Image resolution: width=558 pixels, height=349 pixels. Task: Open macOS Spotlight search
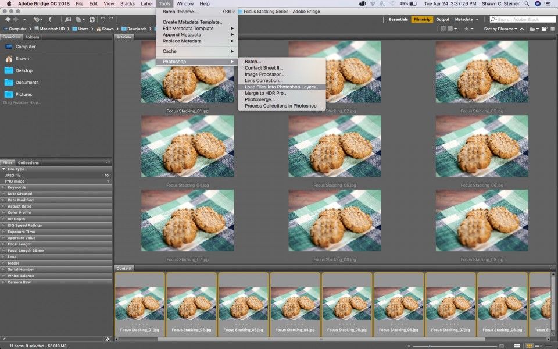(x=527, y=3)
